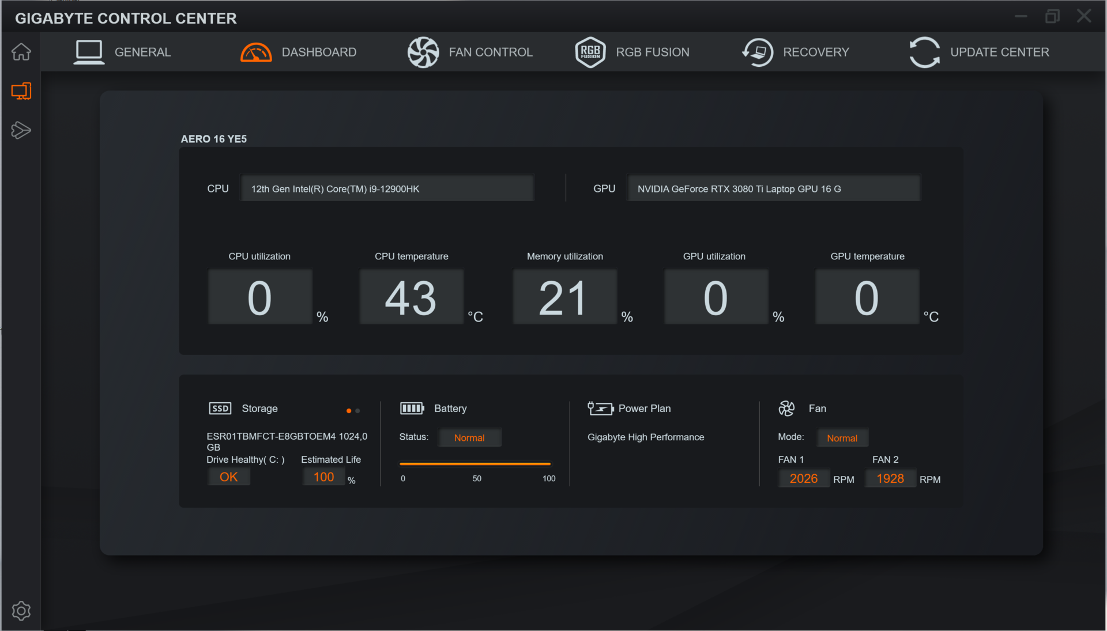Click the GPU name field
Viewport: 1107px width, 631px height.
pyautogui.click(x=773, y=189)
